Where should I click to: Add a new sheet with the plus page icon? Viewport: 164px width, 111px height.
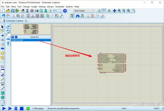pyautogui.click(x=88, y=16)
